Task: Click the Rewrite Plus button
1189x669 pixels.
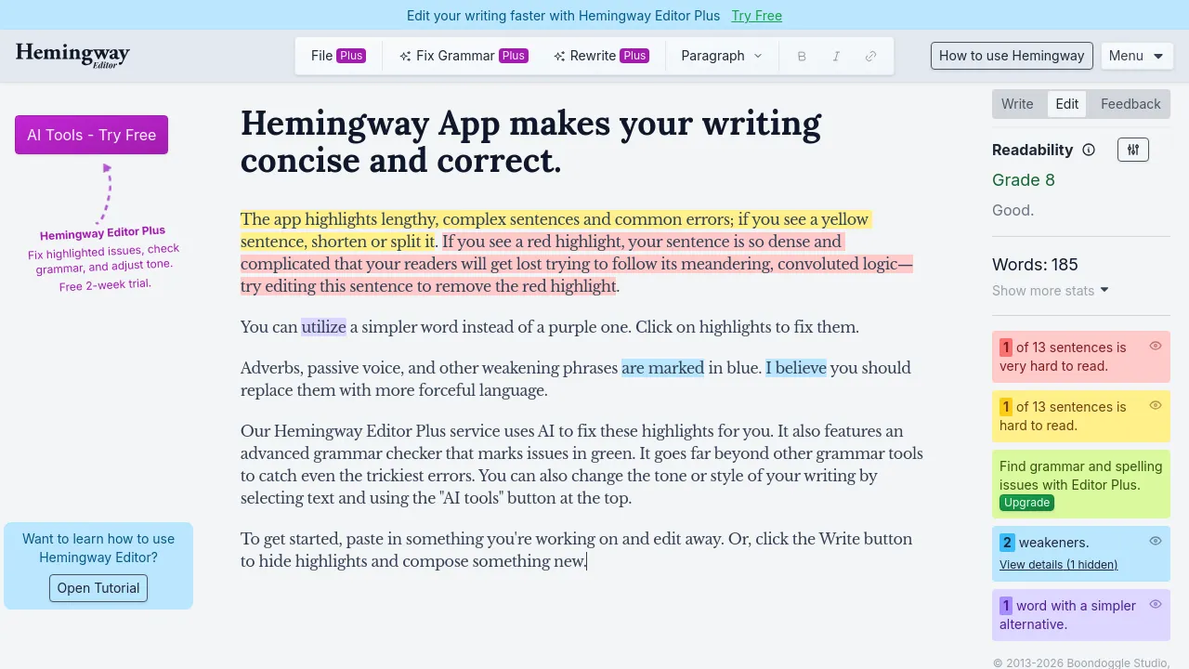Action: pyautogui.click(x=601, y=56)
